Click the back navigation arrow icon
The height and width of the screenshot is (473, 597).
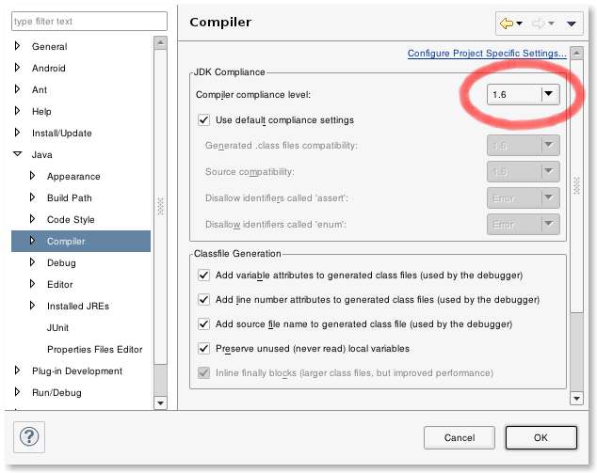pos(511,23)
